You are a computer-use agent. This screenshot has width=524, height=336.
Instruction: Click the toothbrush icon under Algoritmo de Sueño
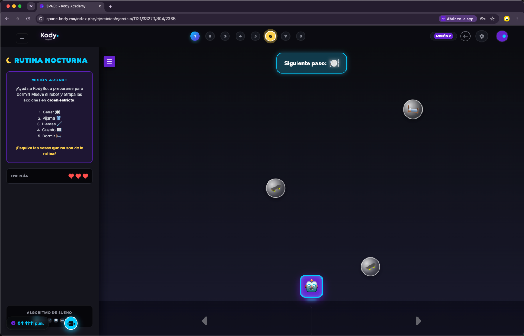pyautogui.click(x=50, y=320)
